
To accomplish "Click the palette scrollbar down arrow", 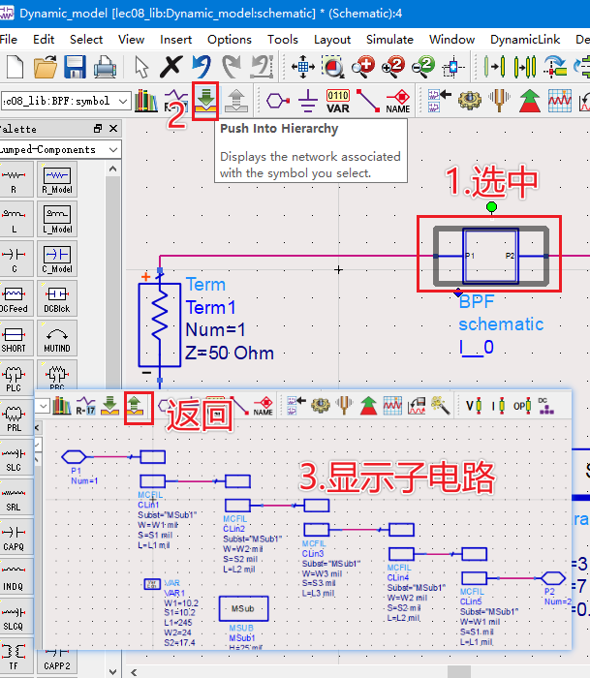I will point(113,671).
